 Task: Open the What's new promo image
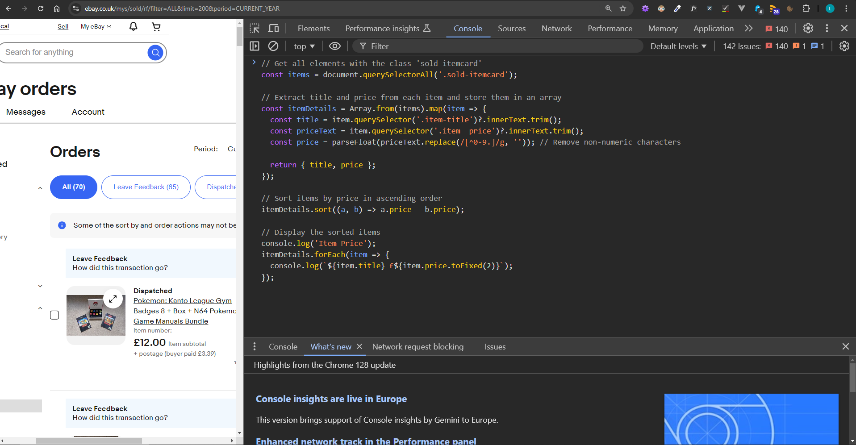coord(751,419)
